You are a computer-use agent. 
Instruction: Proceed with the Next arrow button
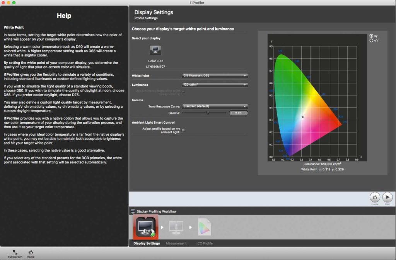(387, 197)
